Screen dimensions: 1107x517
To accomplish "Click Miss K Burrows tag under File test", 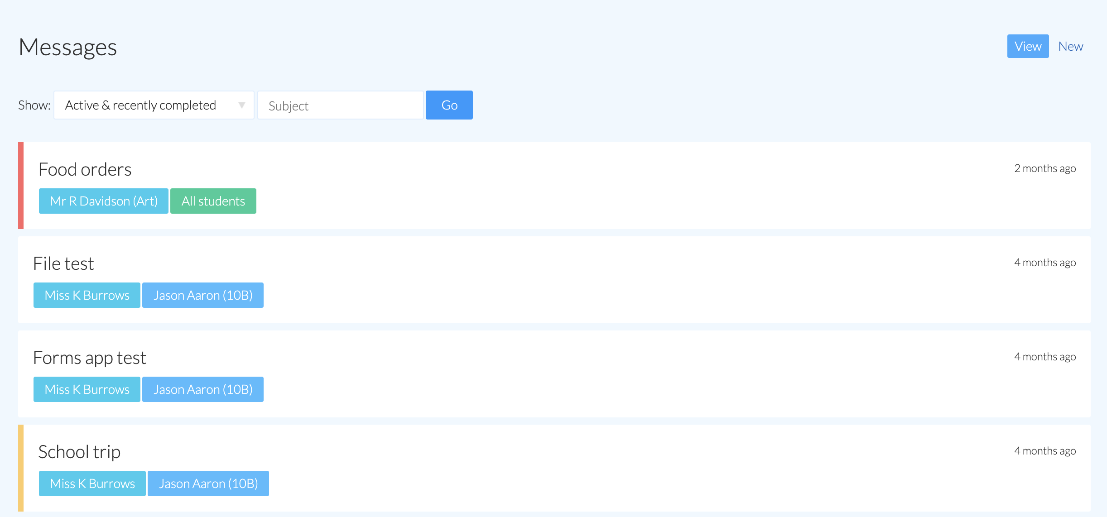I will coord(87,295).
